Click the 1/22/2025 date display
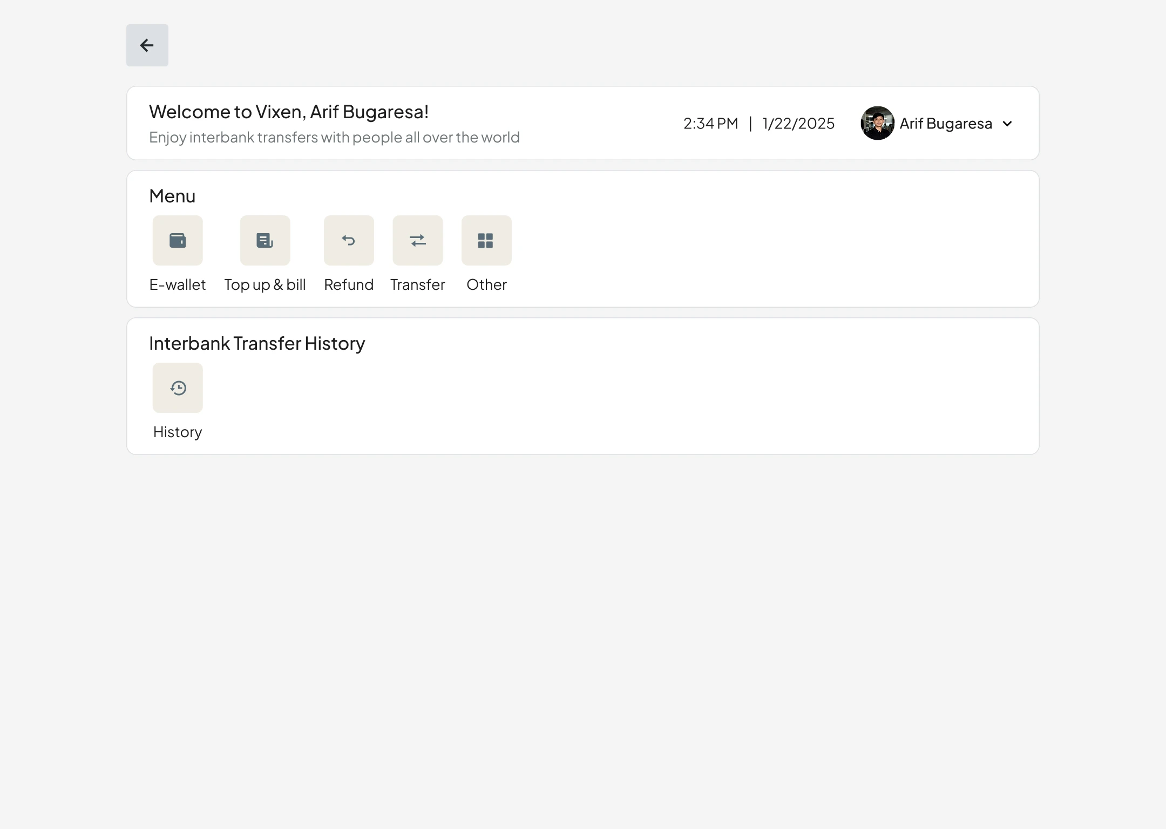The image size is (1166, 829). click(x=798, y=124)
